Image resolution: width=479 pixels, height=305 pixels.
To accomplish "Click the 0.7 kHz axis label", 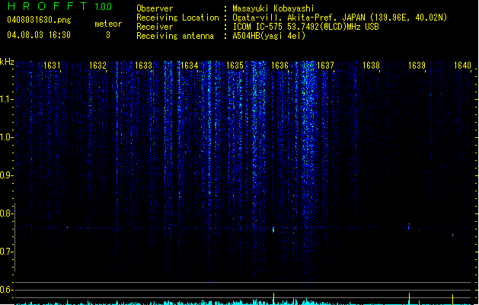I will pos(5,252).
